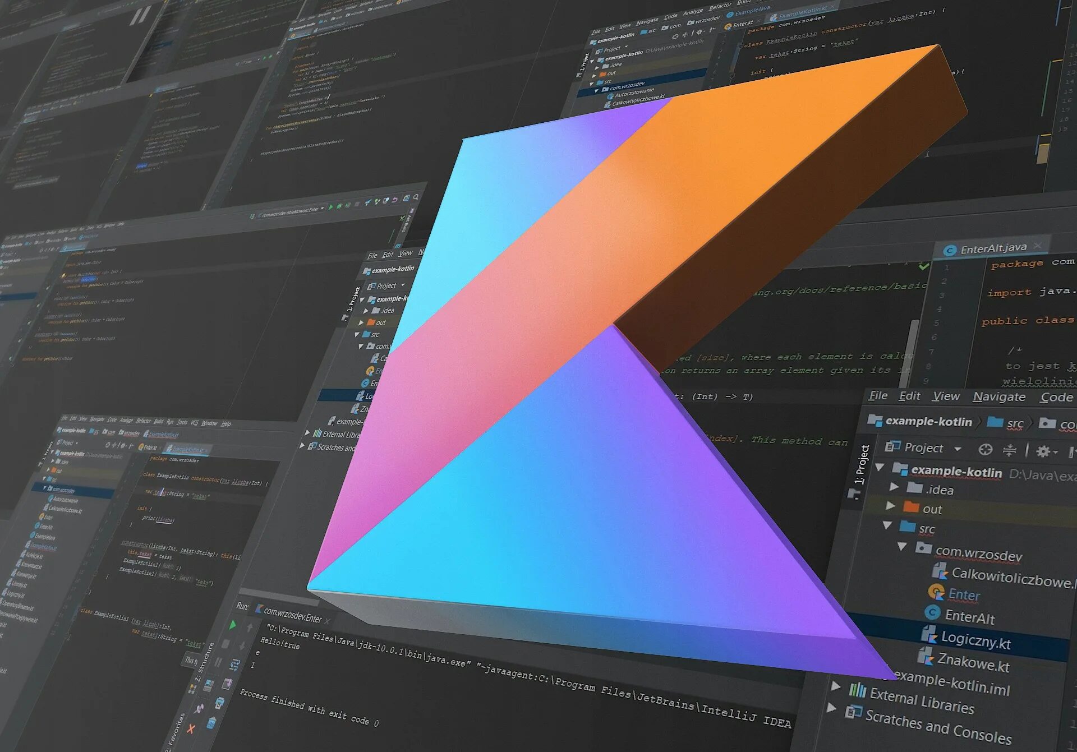Click the purple undo arrow in main toolbar

[x=394, y=200]
